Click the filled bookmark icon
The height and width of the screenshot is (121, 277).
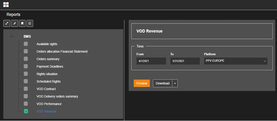pyautogui.click(x=22, y=24)
